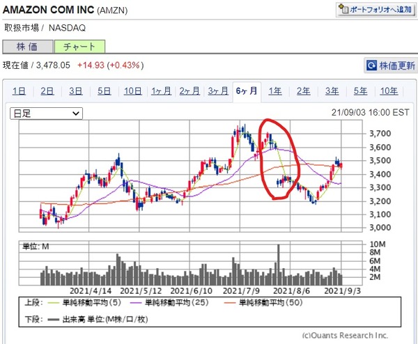Click the current price 3,478.05
418x344 pixels.
point(53,65)
